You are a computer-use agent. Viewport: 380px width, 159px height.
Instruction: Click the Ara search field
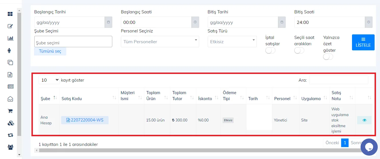pyautogui.click(x=339, y=80)
